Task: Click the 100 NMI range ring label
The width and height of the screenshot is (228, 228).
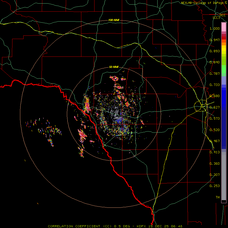Action: pyautogui.click(x=114, y=20)
